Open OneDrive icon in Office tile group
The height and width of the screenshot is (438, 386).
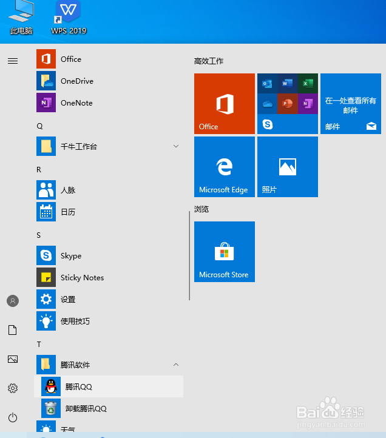(x=267, y=104)
